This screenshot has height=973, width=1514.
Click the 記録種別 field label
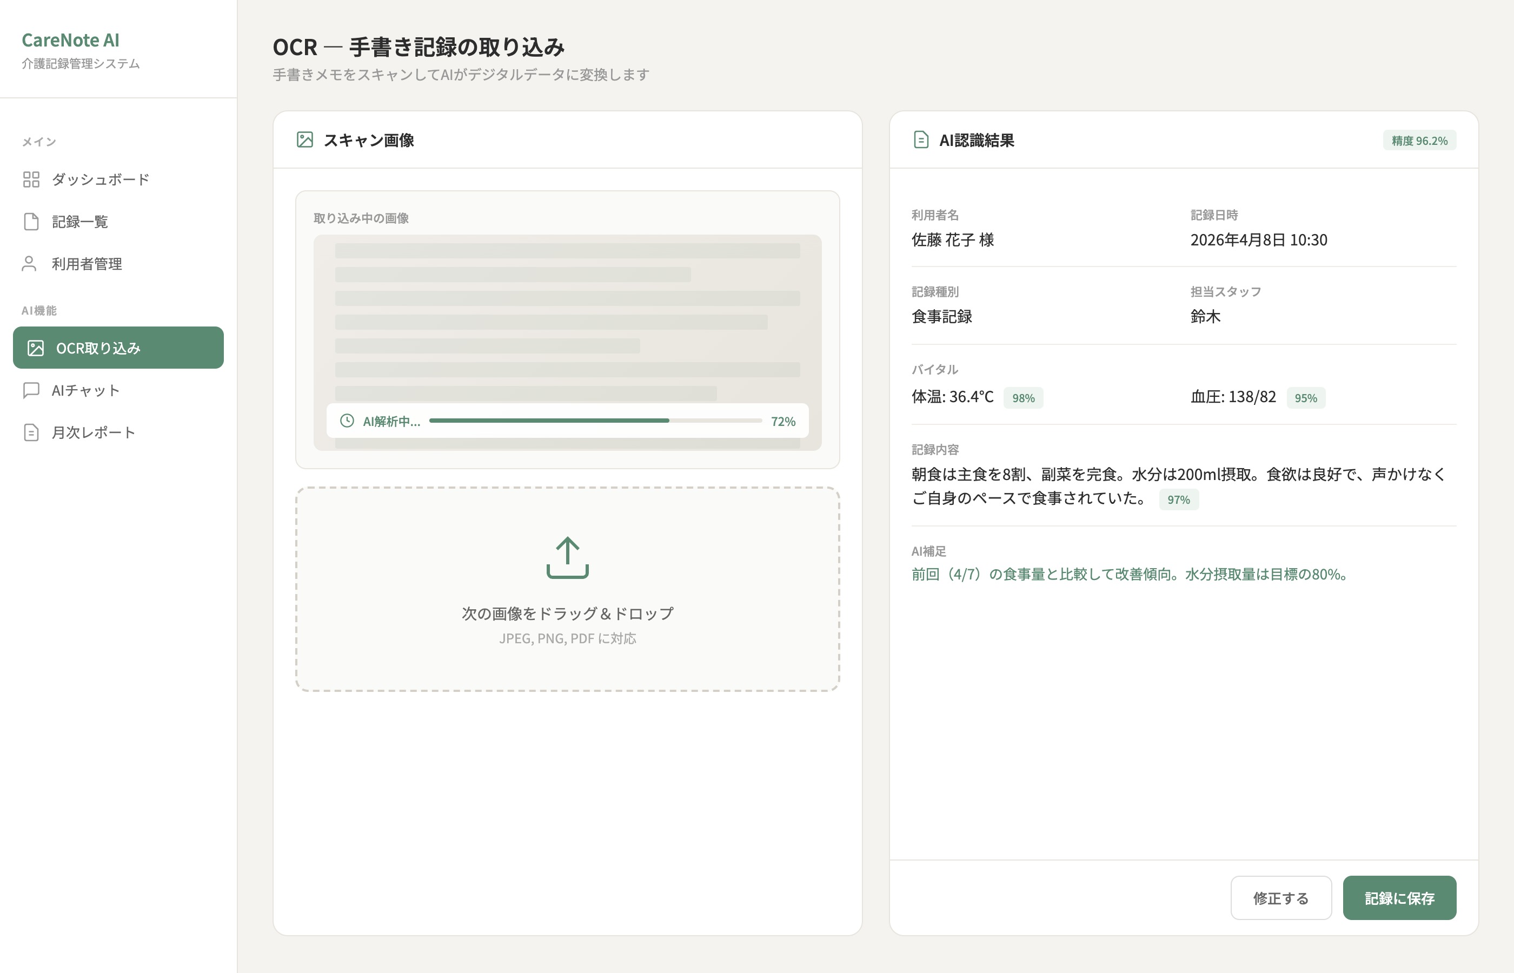935,291
